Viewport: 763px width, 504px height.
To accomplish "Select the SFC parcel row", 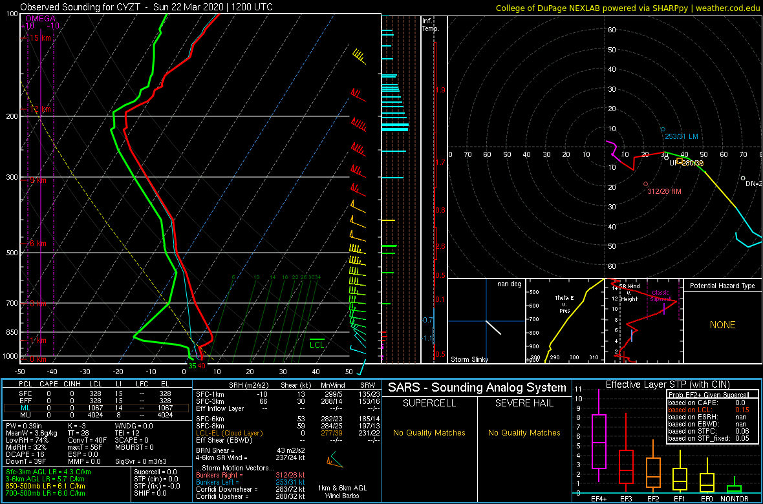I will [96, 394].
